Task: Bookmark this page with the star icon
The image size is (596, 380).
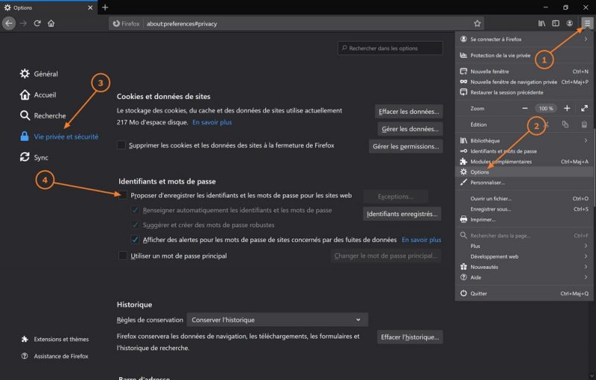Action: [478, 23]
